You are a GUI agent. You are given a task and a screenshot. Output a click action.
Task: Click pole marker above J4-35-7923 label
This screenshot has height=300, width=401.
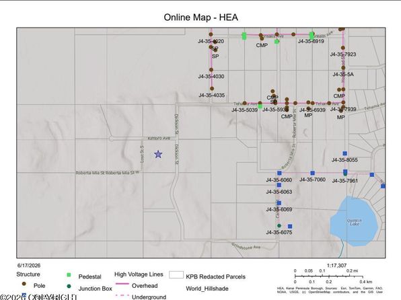(x=343, y=48)
